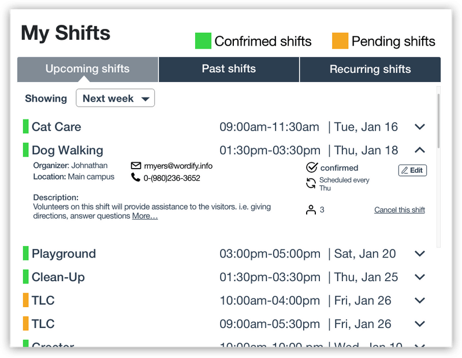Open the More… description link

click(145, 216)
